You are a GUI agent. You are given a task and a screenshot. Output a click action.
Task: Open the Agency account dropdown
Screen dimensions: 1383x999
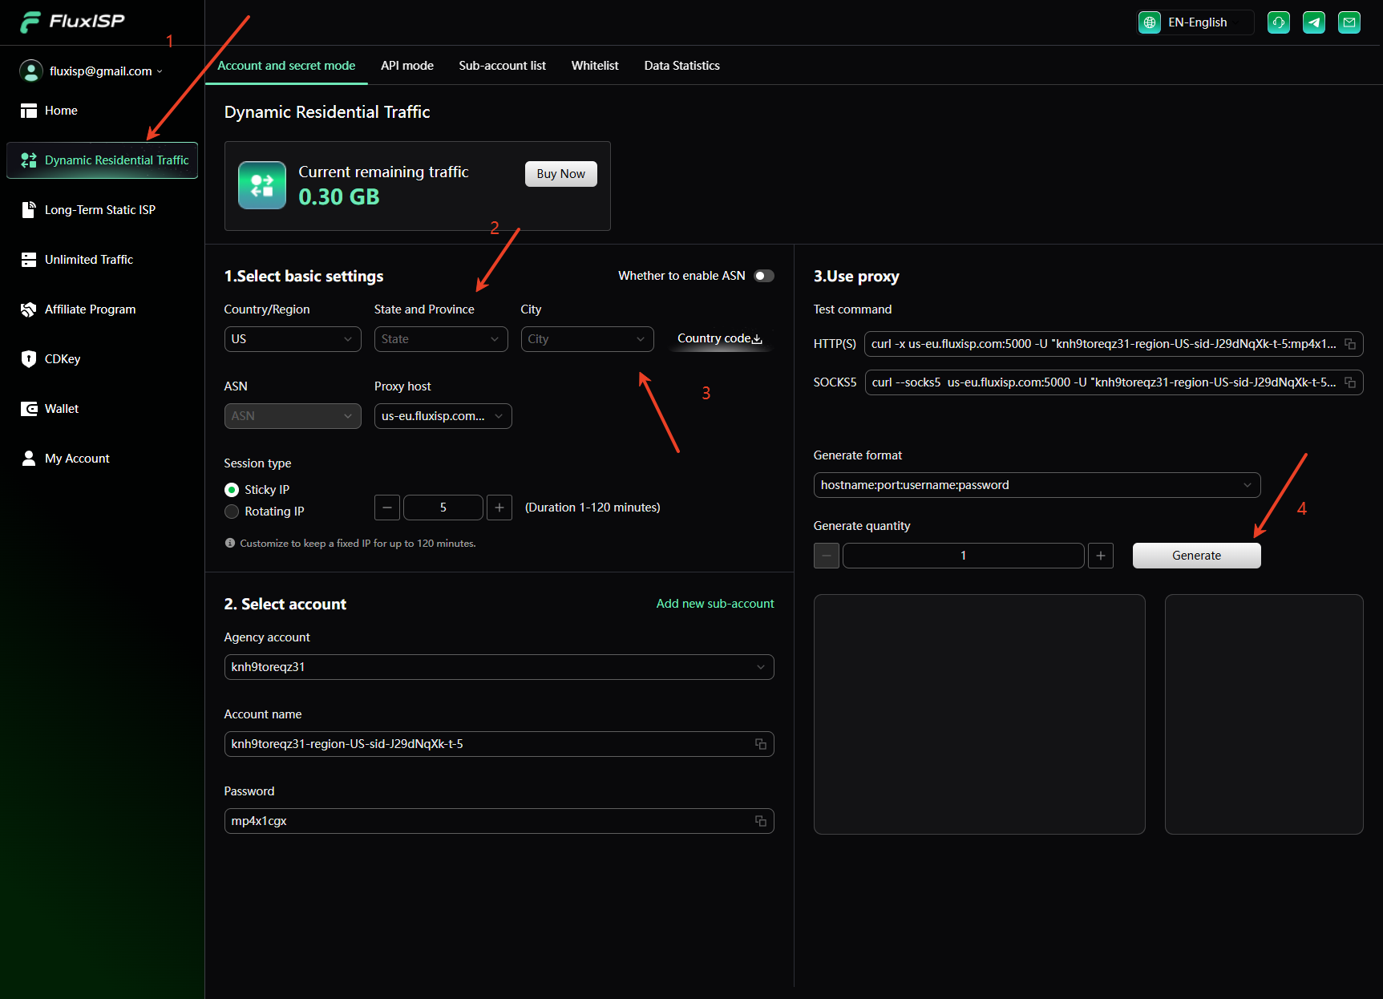499,667
